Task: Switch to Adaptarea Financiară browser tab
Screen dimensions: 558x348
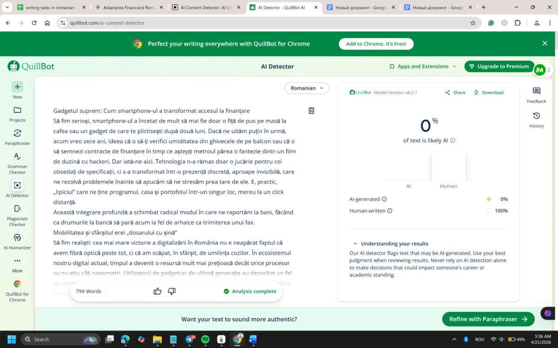Action: (x=128, y=7)
